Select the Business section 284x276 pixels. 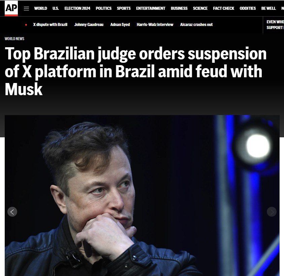tap(179, 8)
